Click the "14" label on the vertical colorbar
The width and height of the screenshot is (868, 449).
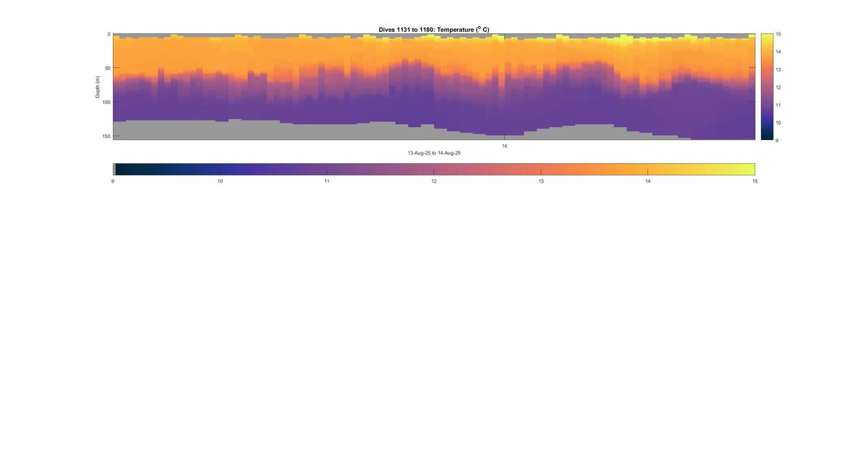point(778,52)
